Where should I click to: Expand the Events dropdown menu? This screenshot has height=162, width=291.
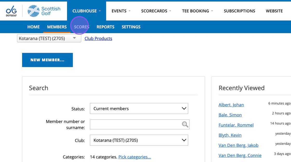coord(121,11)
